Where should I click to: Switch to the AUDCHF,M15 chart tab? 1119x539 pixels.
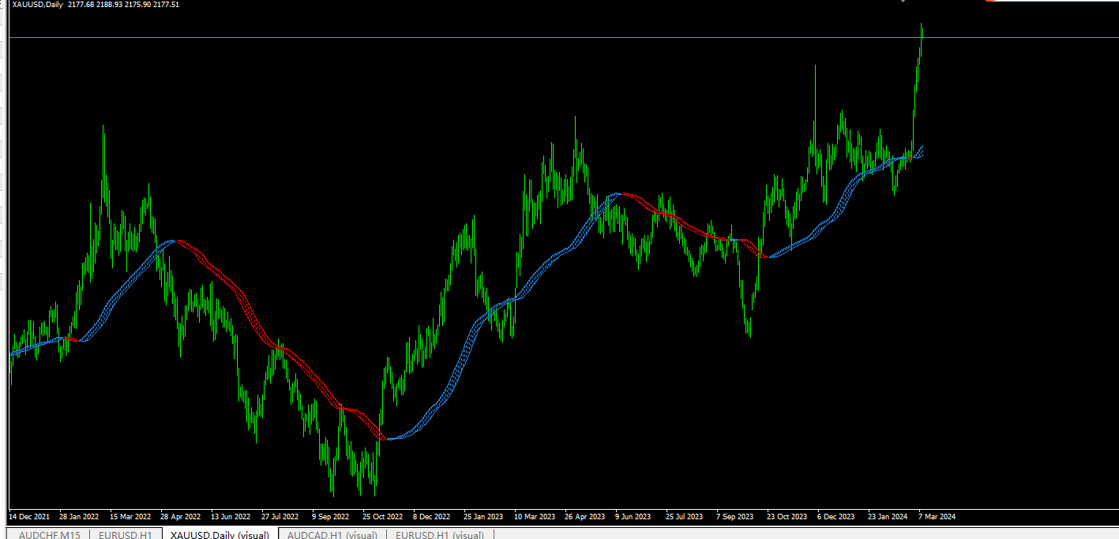click(50, 534)
